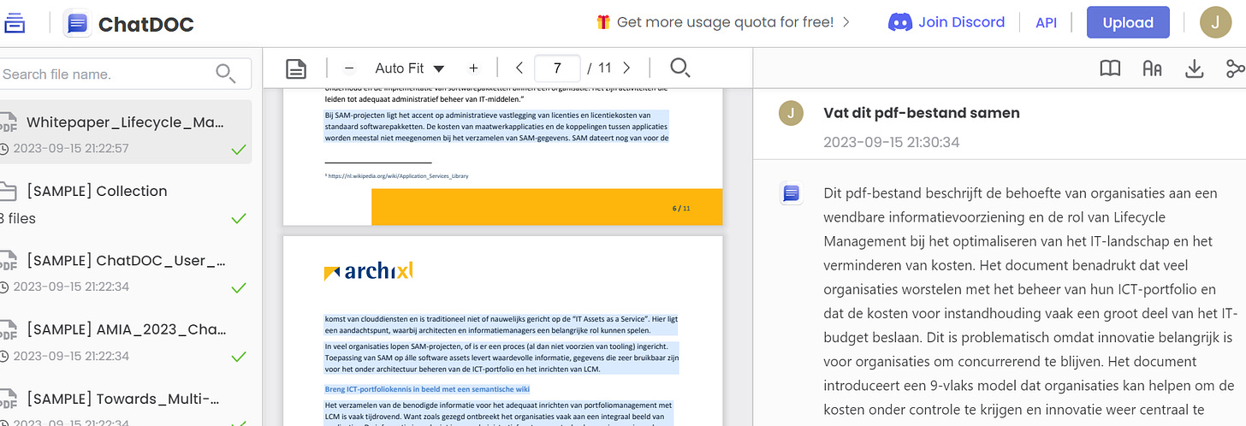The image size is (1246, 426).
Task: Expand the free quota chevron arrow
Action: (846, 22)
